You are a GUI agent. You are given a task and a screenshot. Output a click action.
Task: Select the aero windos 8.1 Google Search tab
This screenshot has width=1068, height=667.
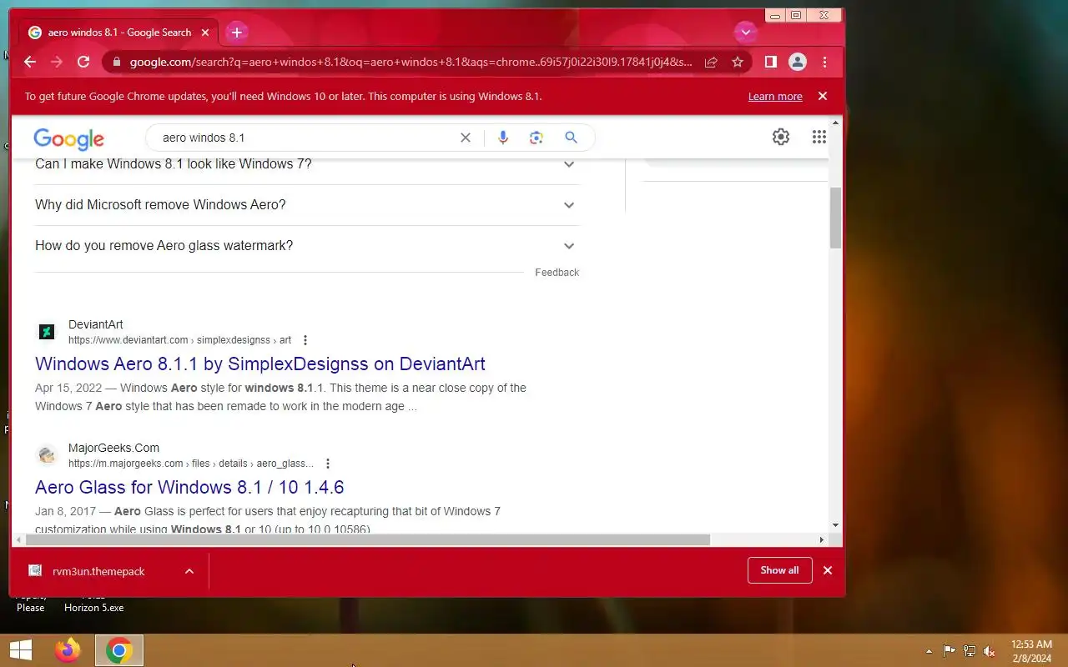pyautogui.click(x=119, y=33)
